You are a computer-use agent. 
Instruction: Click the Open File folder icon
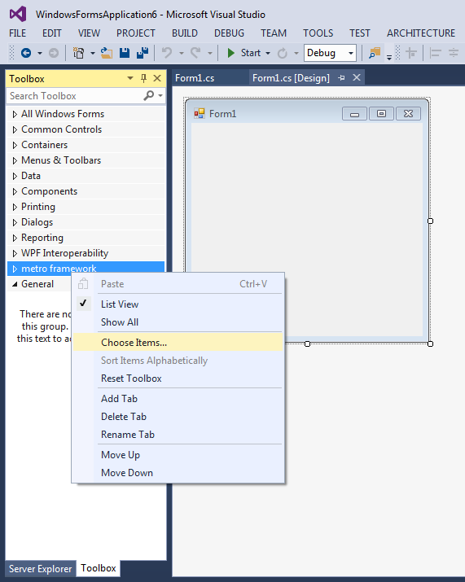107,53
